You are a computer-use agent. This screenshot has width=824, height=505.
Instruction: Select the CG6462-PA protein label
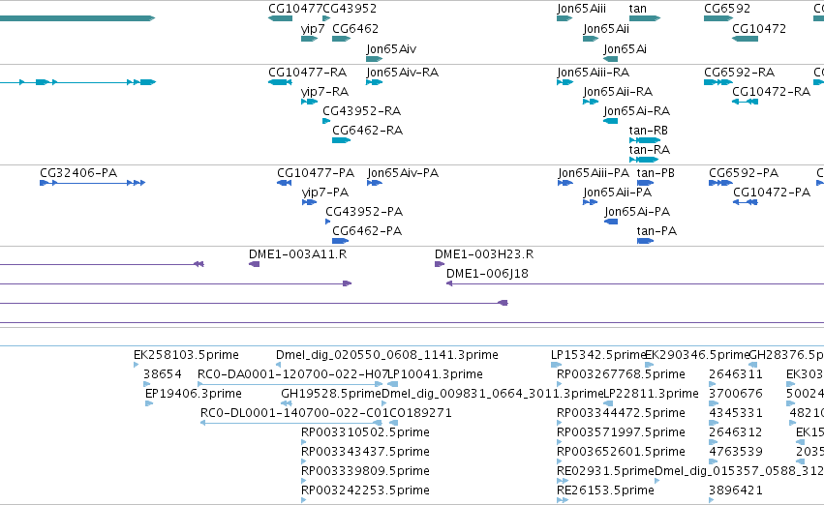pyautogui.click(x=367, y=231)
